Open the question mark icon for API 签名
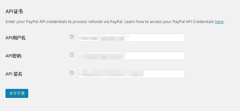240x111 pixels. (72, 73)
